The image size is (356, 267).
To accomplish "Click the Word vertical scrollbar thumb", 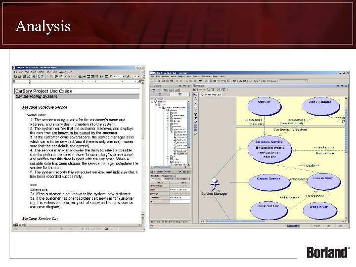I will [143, 111].
